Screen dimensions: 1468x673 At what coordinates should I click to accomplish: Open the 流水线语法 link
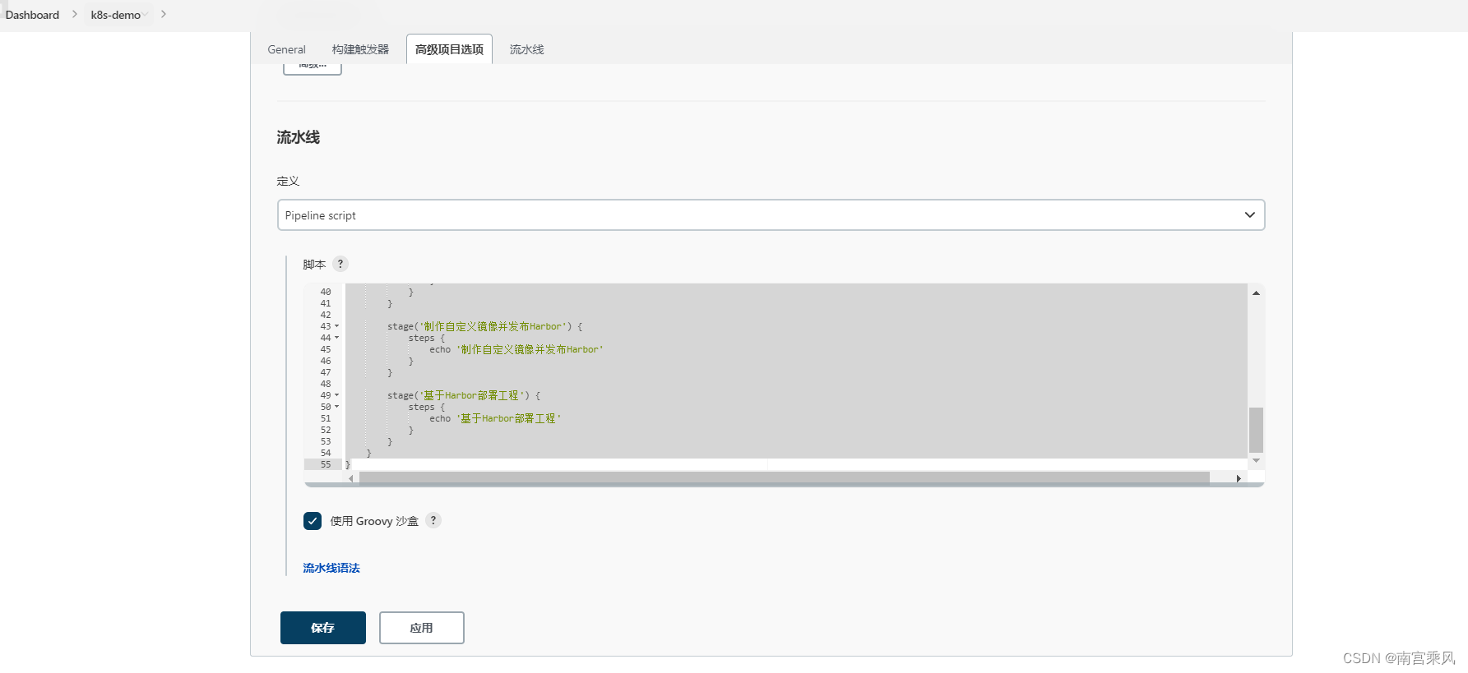[x=331, y=568]
